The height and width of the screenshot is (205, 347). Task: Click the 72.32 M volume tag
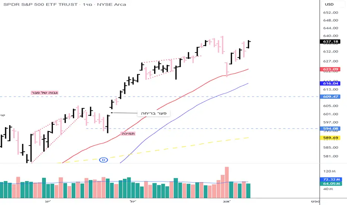pos(330,179)
